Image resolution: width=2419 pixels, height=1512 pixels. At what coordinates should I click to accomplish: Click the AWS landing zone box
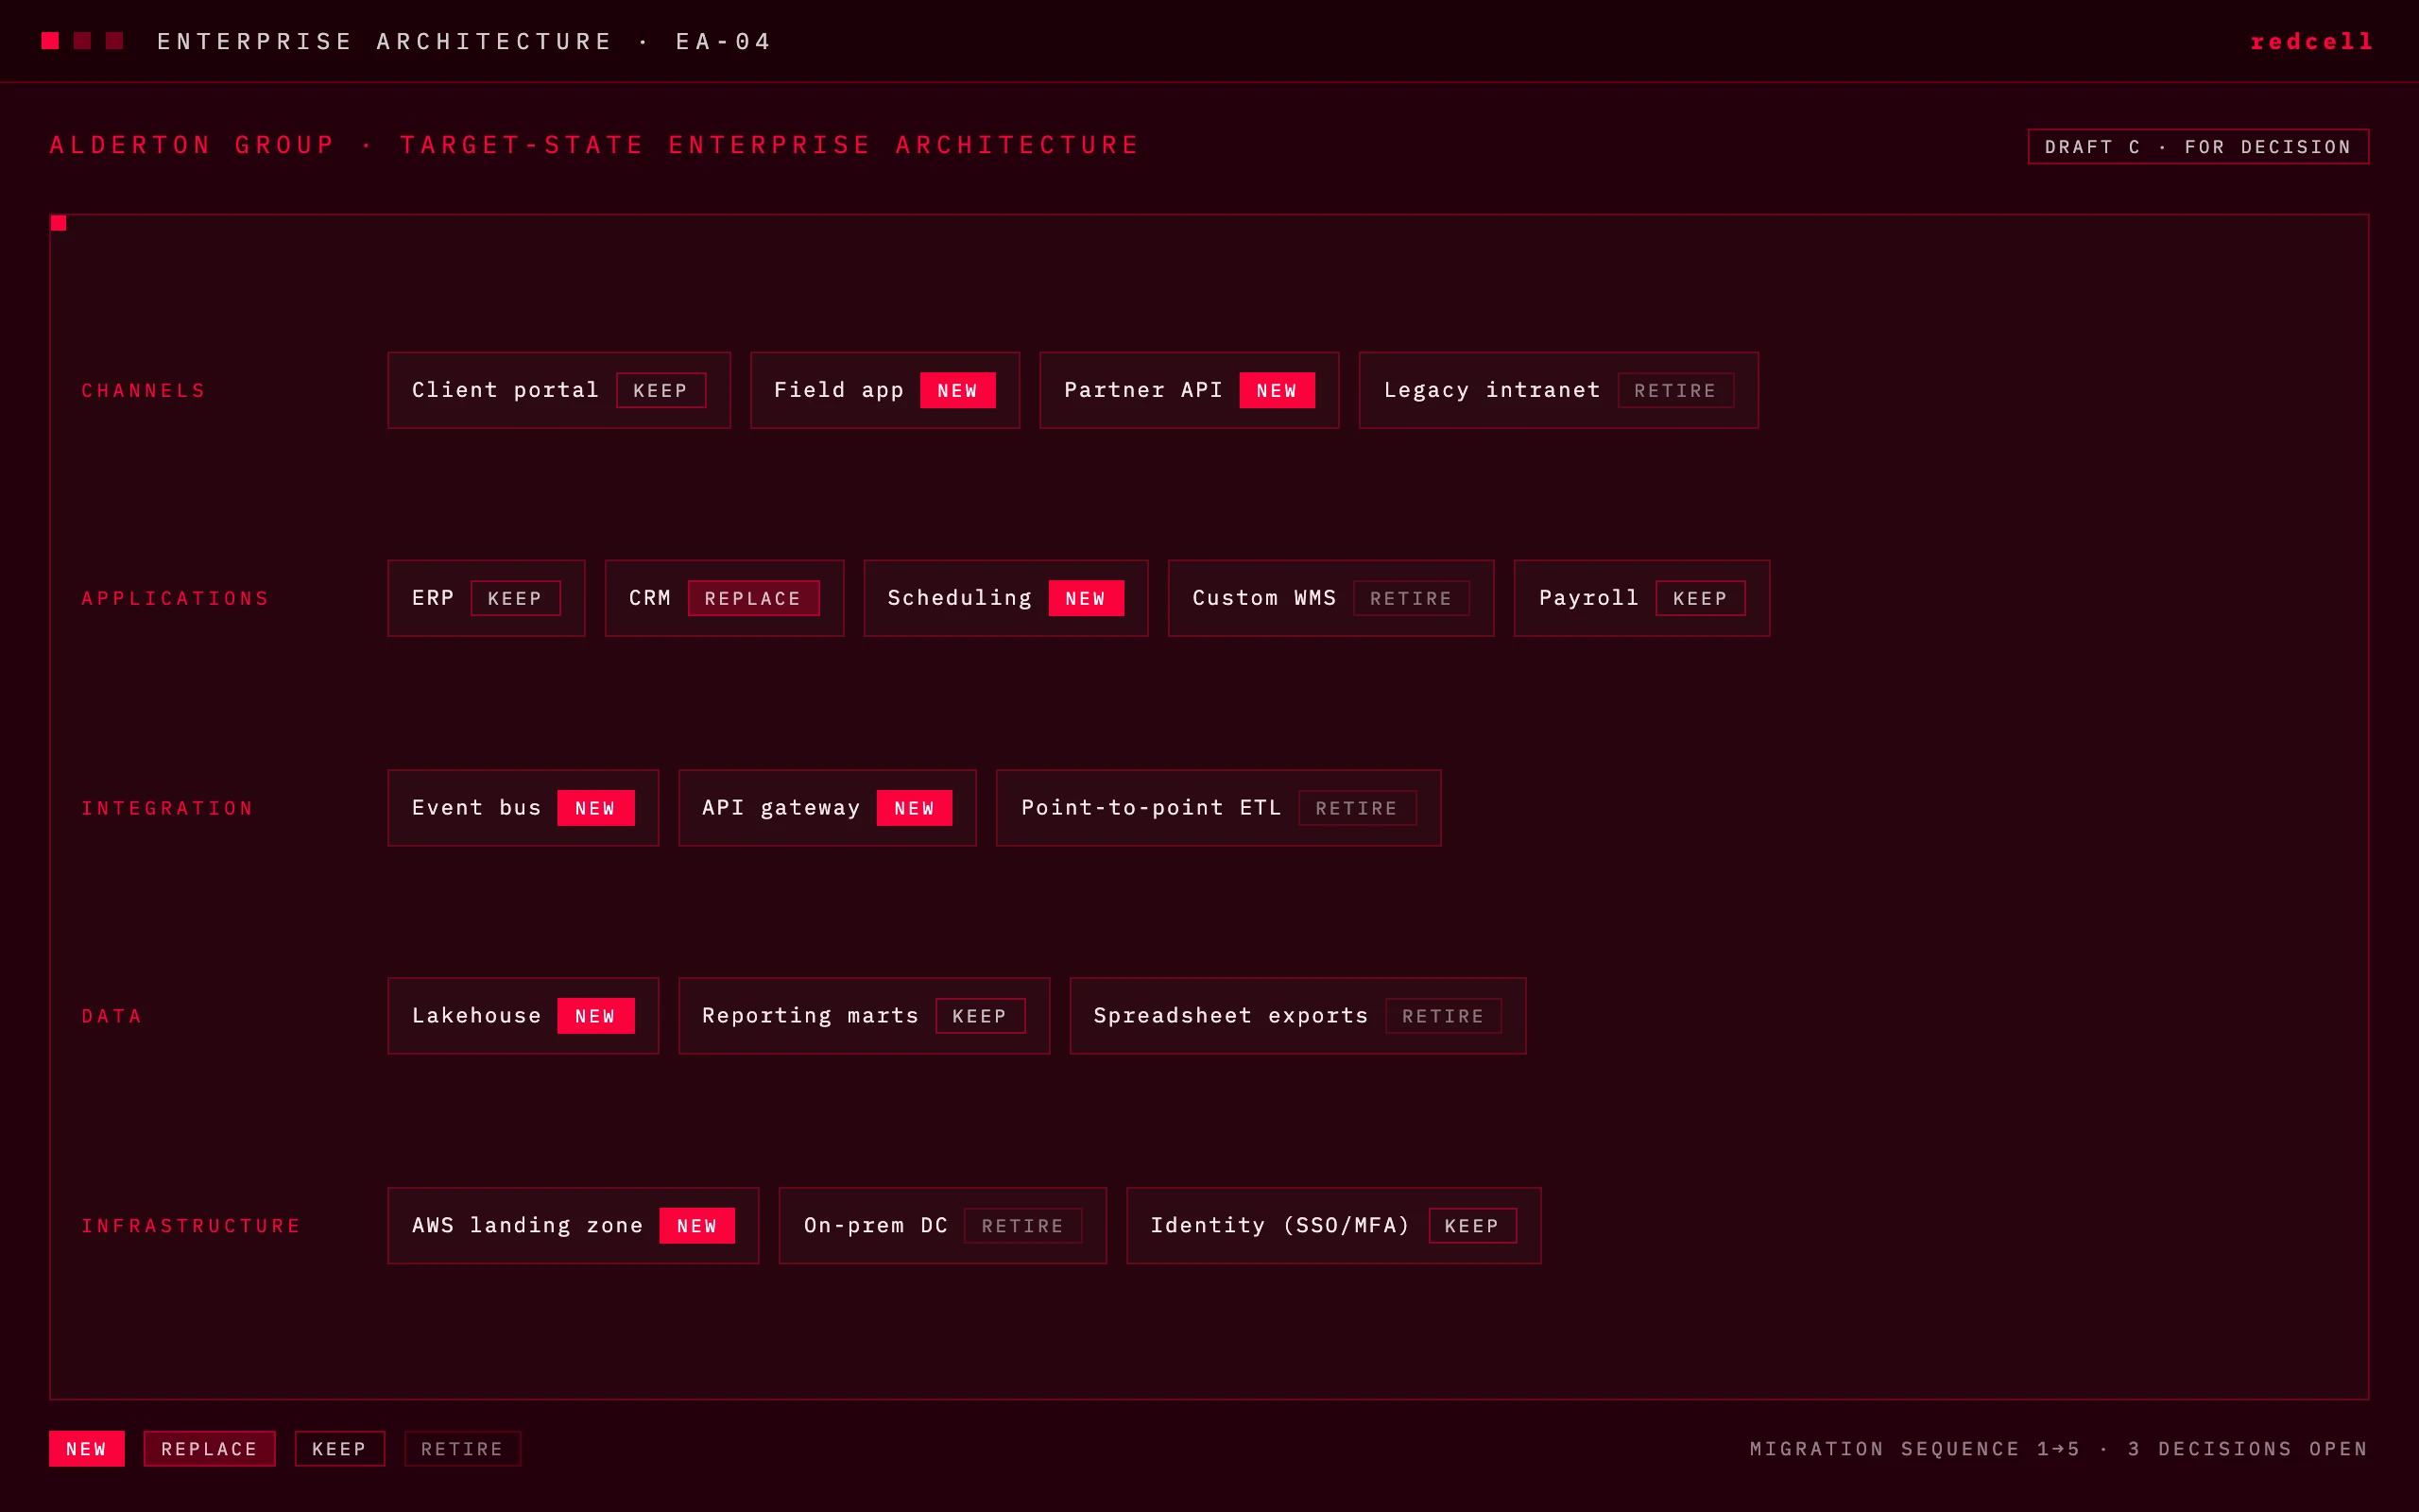pyautogui.click(x=574, y=1225)
